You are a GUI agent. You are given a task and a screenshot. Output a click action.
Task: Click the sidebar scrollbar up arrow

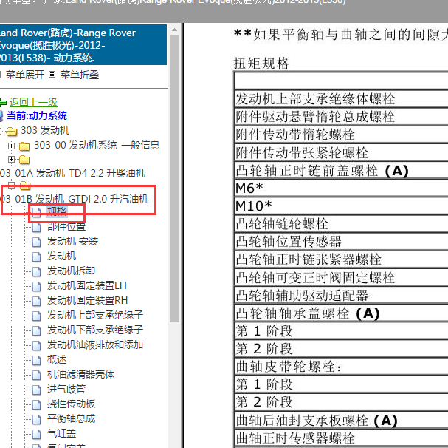click(x=175, y=30)
